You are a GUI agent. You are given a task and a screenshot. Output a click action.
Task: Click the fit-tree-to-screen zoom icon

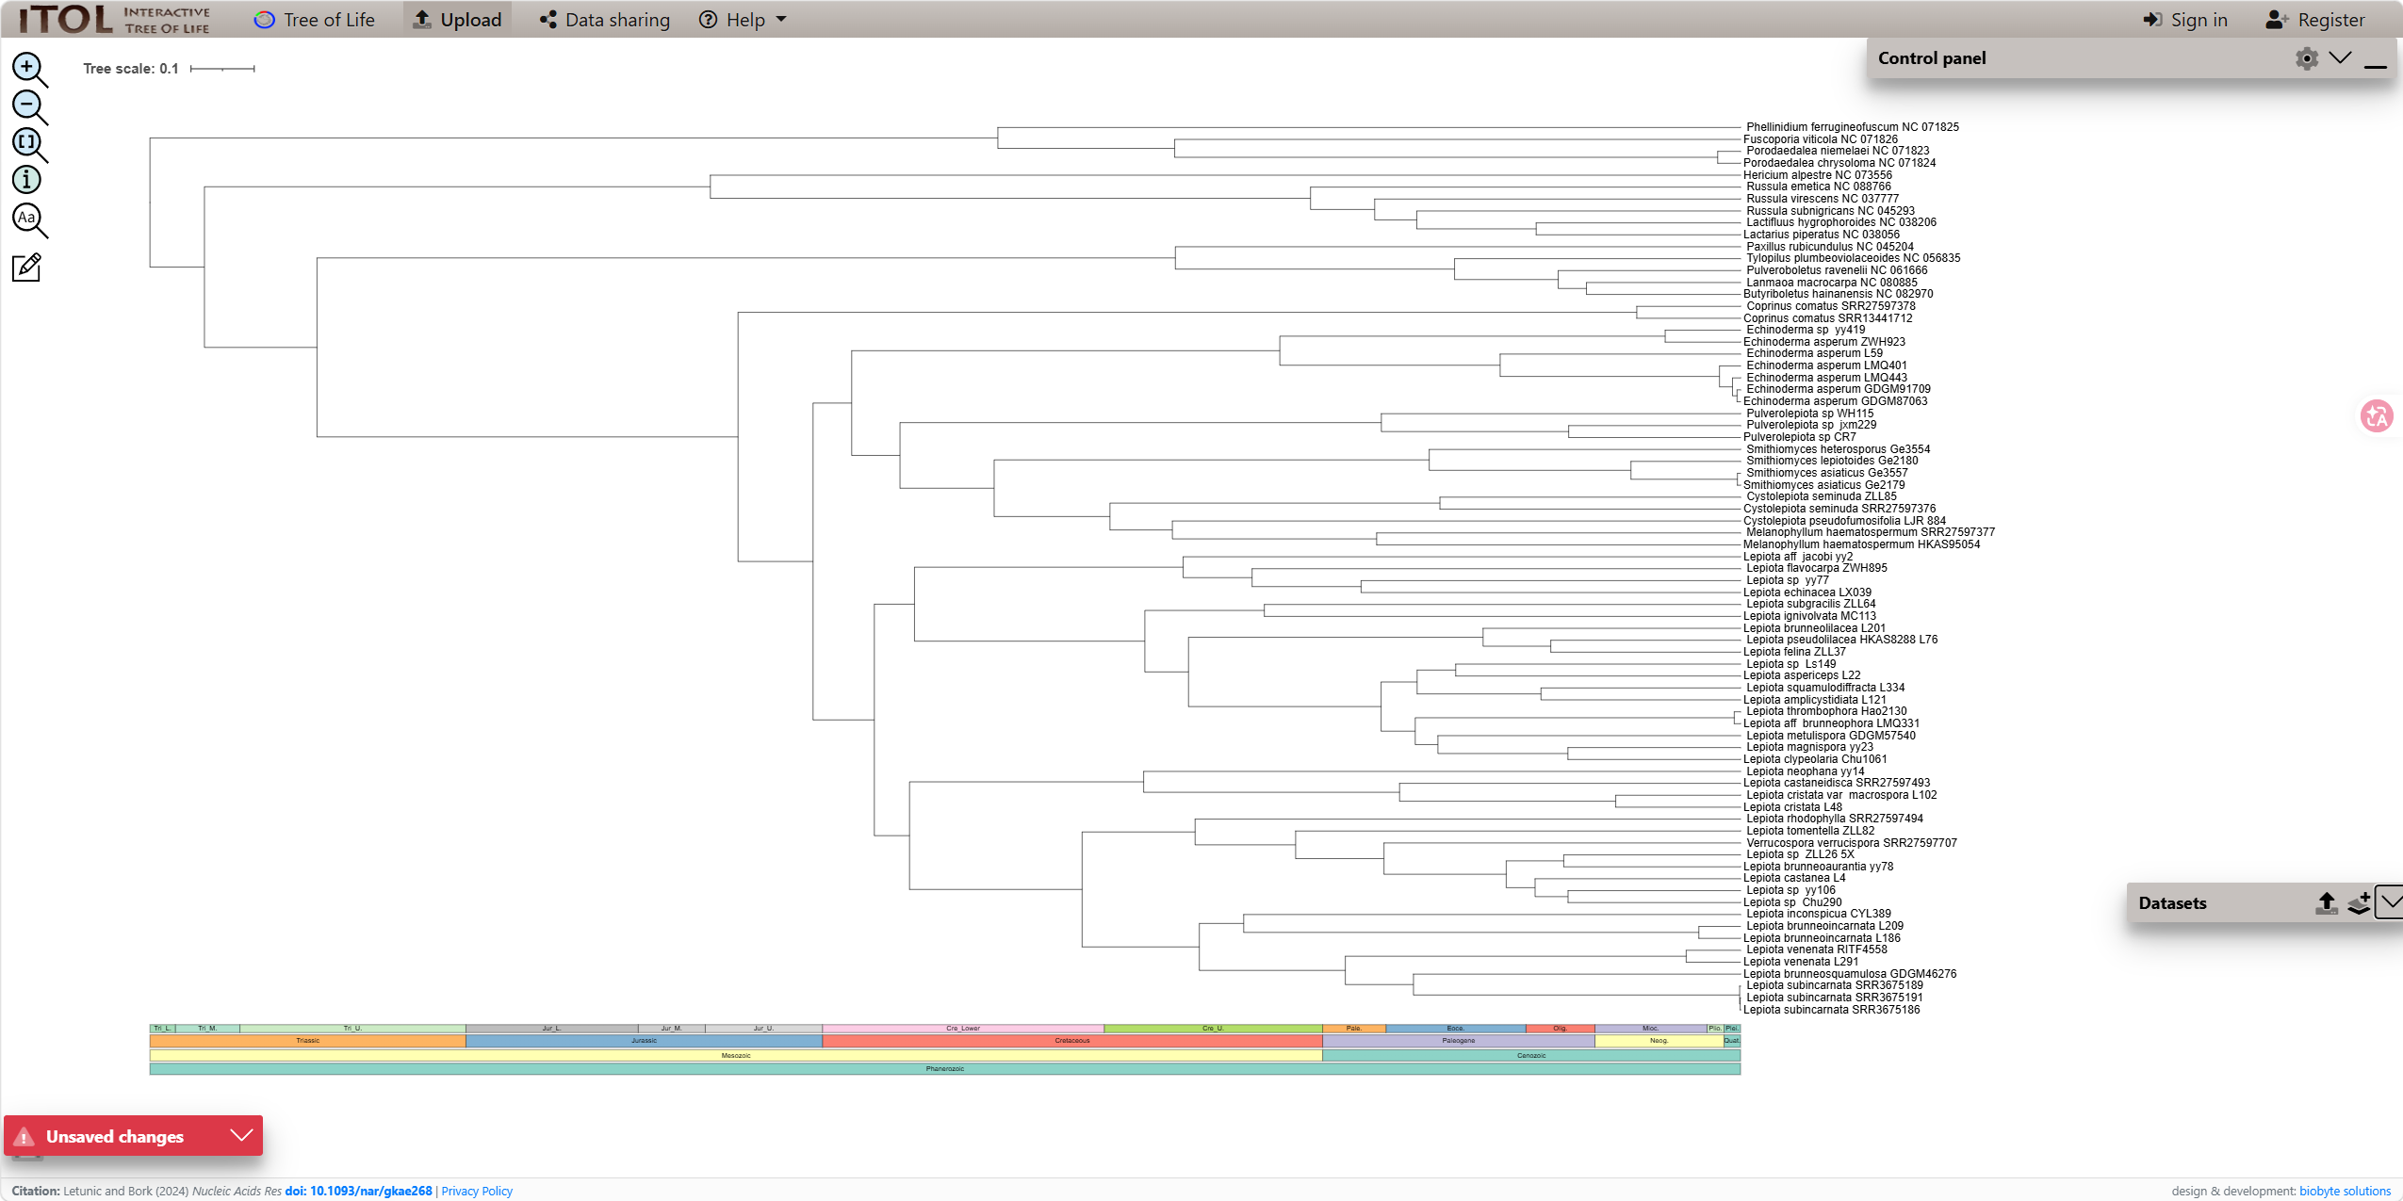[x=29, y=144]
